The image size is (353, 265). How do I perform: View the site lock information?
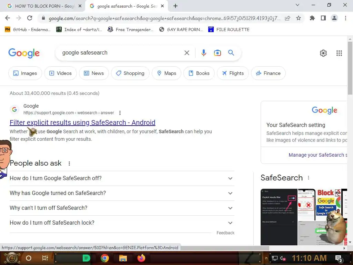coord(43,18)
